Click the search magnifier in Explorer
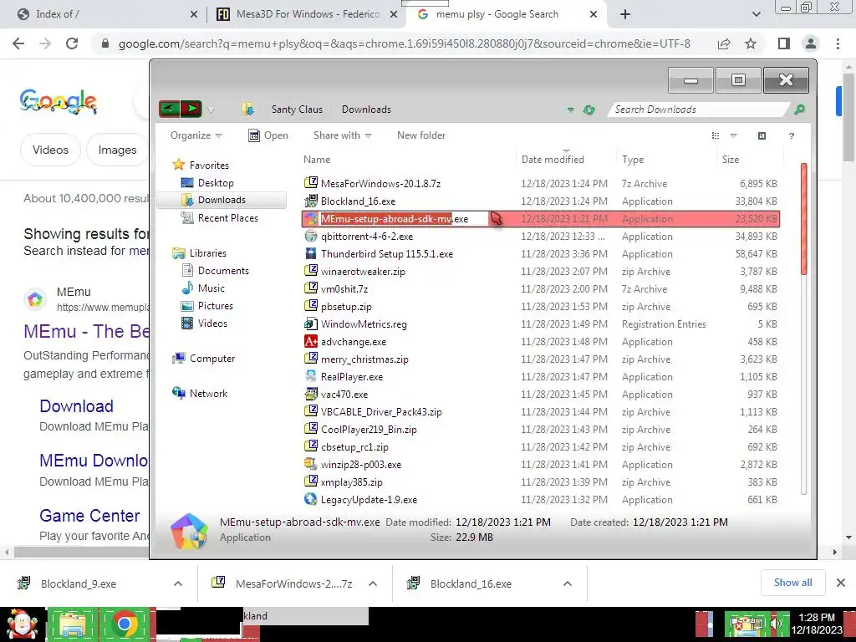This screenshot has height=642, width=856. click(x=798, y=110)
